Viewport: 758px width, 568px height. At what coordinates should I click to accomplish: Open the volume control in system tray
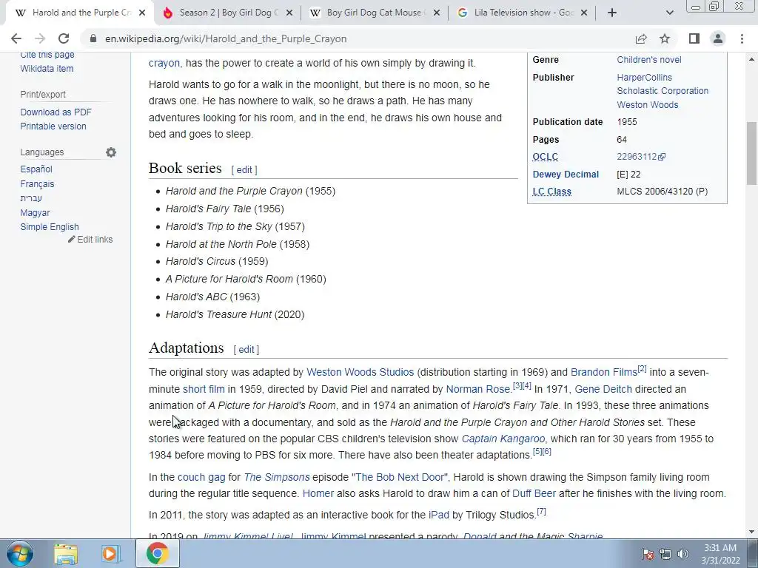pos(683,554)
